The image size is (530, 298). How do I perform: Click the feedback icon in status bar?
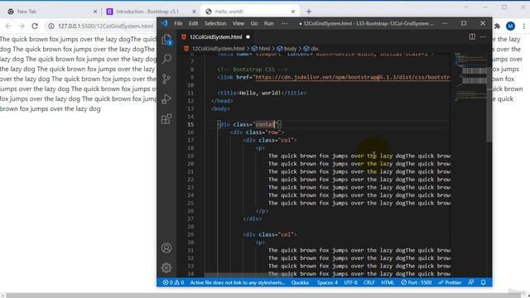click(471, 282)
